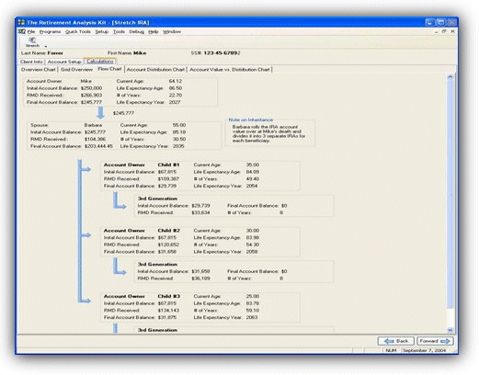
Task: Open the Tools menu
Action: [119, 31]
